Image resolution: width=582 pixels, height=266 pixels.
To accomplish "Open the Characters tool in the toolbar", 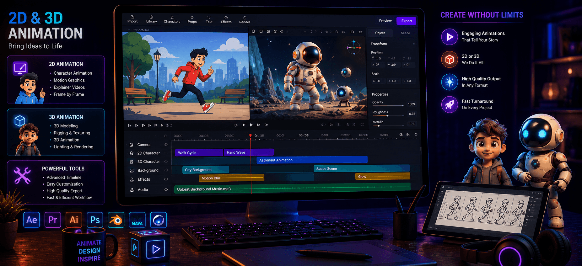I will (172, 19).
